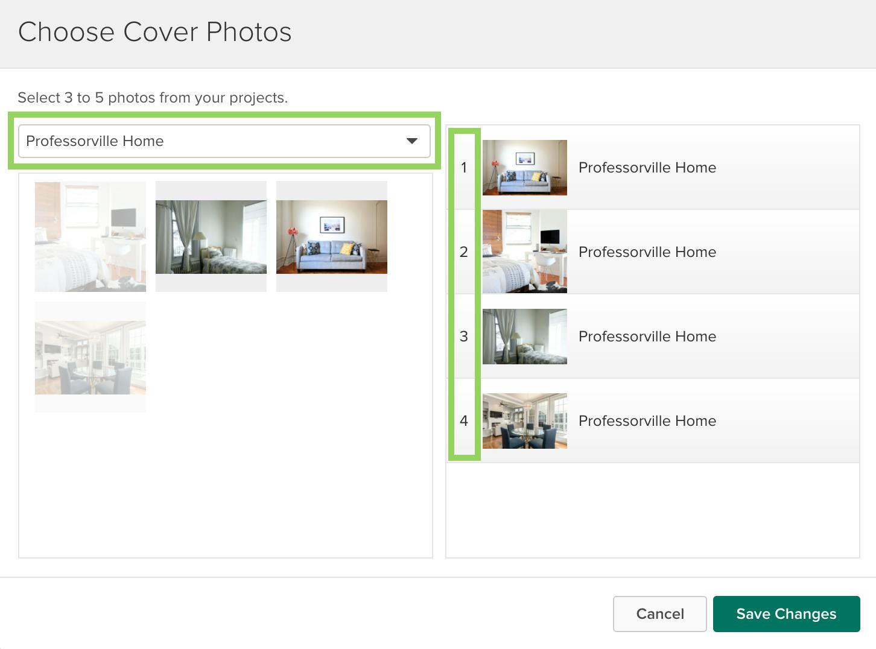876x649 pixels.
Task: Open the Professorville Home project dropdown
Action: click(x=224, y=141)
